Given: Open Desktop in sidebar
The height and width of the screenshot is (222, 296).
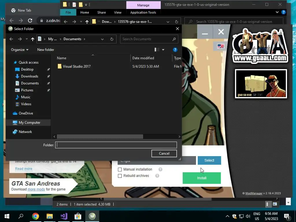Looking at the screenshot, I should [x=27, y=69].
